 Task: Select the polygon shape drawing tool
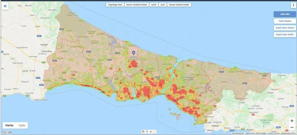(151, 132)
